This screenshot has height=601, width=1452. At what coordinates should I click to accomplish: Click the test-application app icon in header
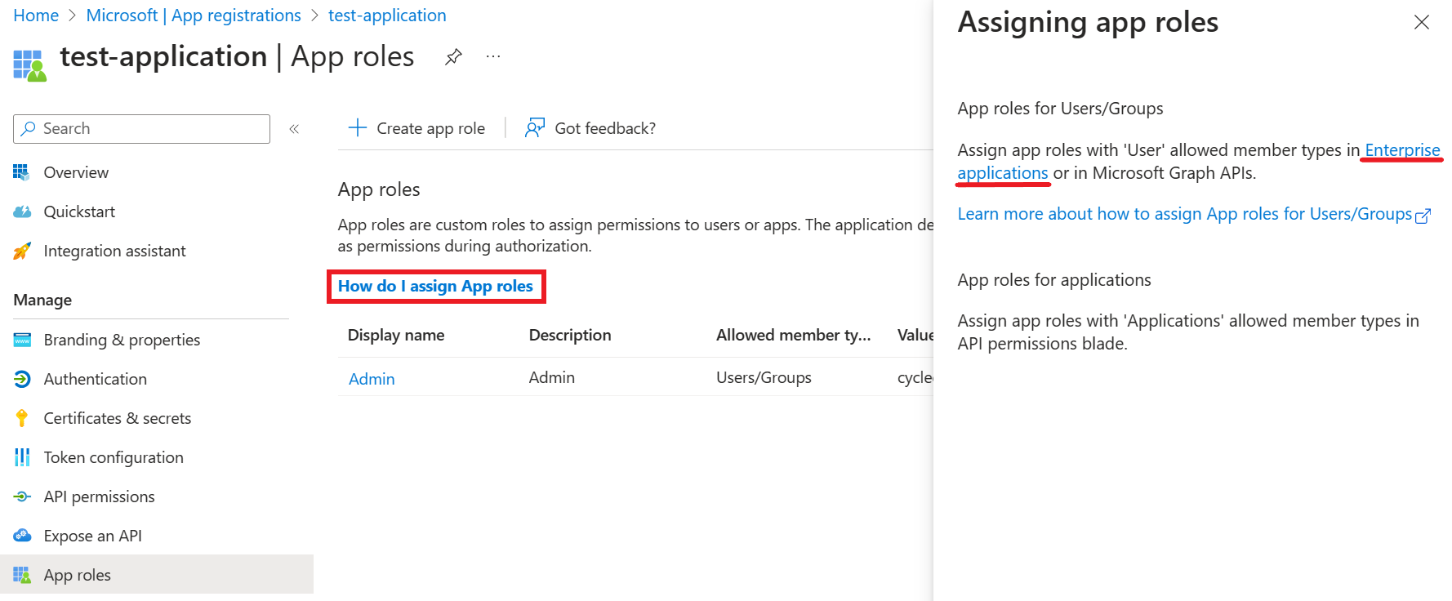click(x=30, y=65)
